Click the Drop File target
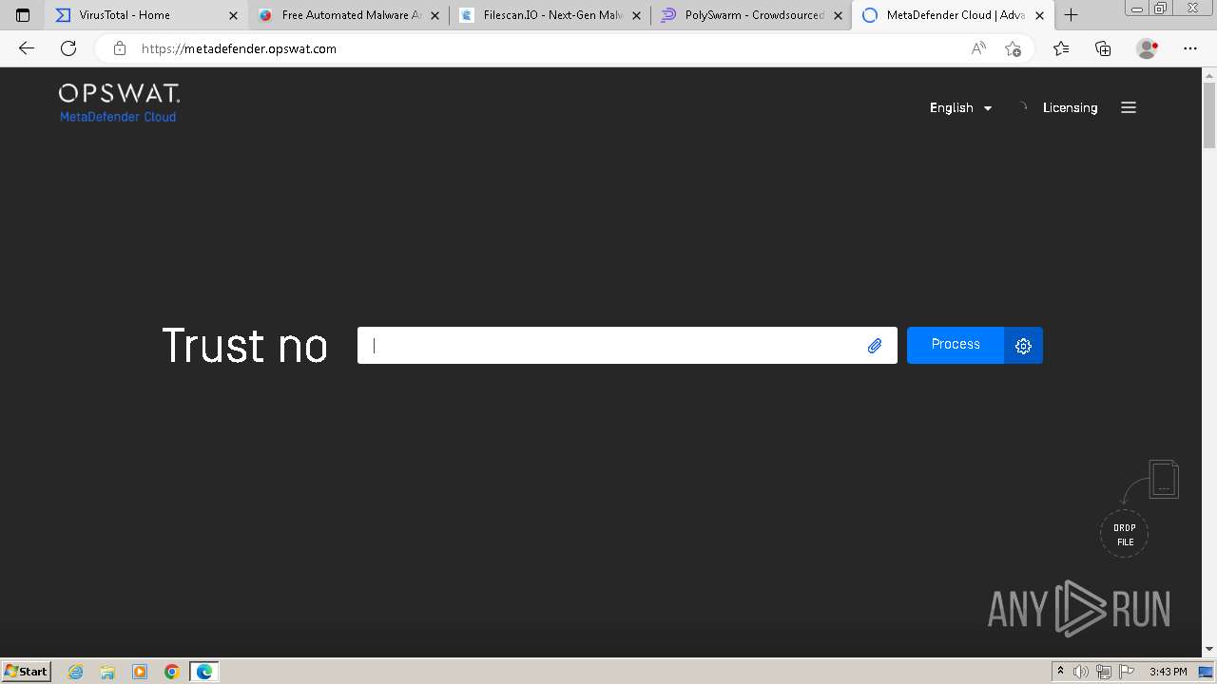The image size is (1217, 684). 1125,535
